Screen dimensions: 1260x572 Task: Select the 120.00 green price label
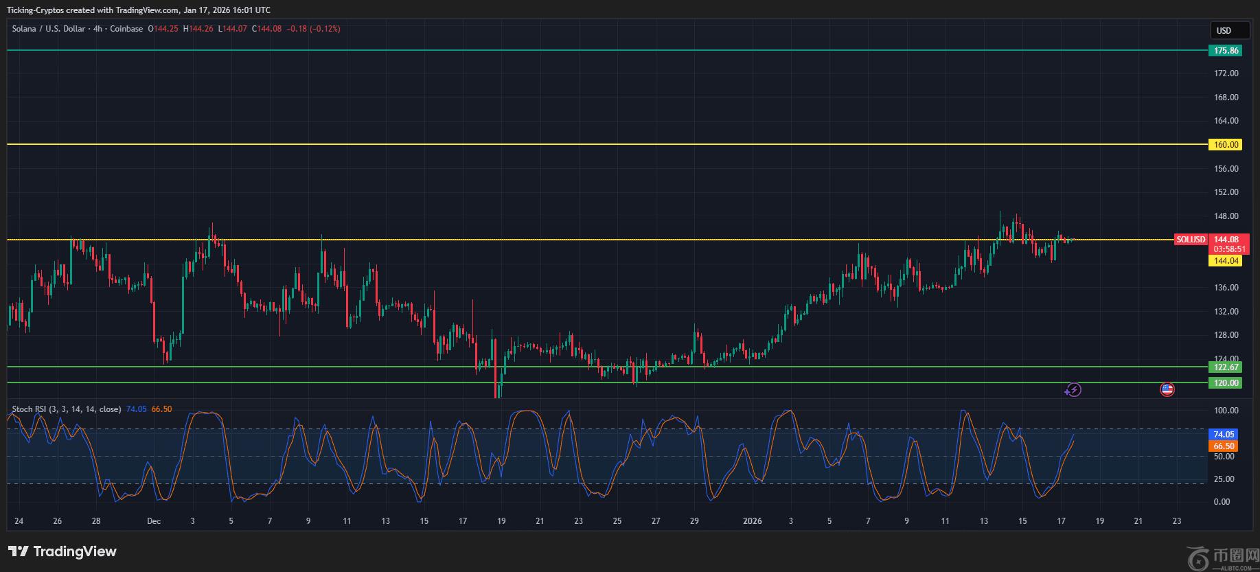point(1226,383)
